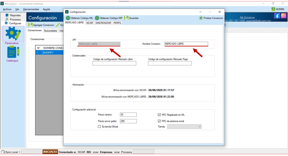The width and height of the screenshot is (288, 156).
Task: Click the Obtener Código ML globe icon
Action: [68, 18]
